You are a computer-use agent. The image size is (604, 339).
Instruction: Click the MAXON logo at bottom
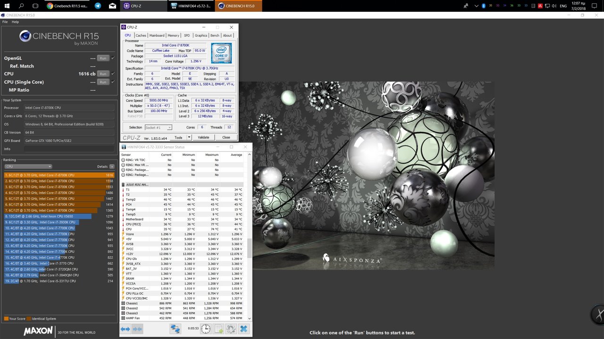[38, 331]
